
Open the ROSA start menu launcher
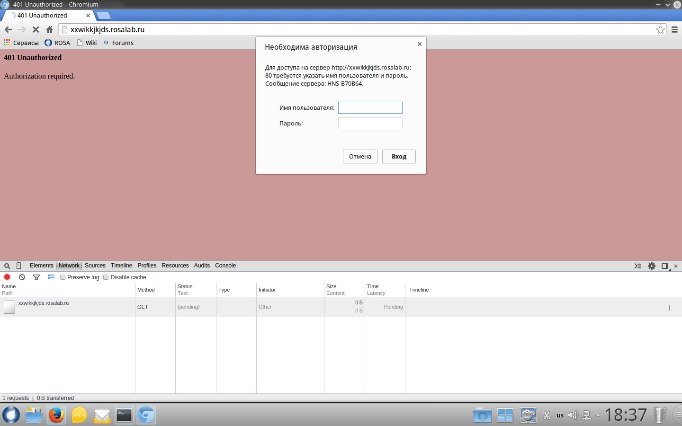[x=11, y=415]
